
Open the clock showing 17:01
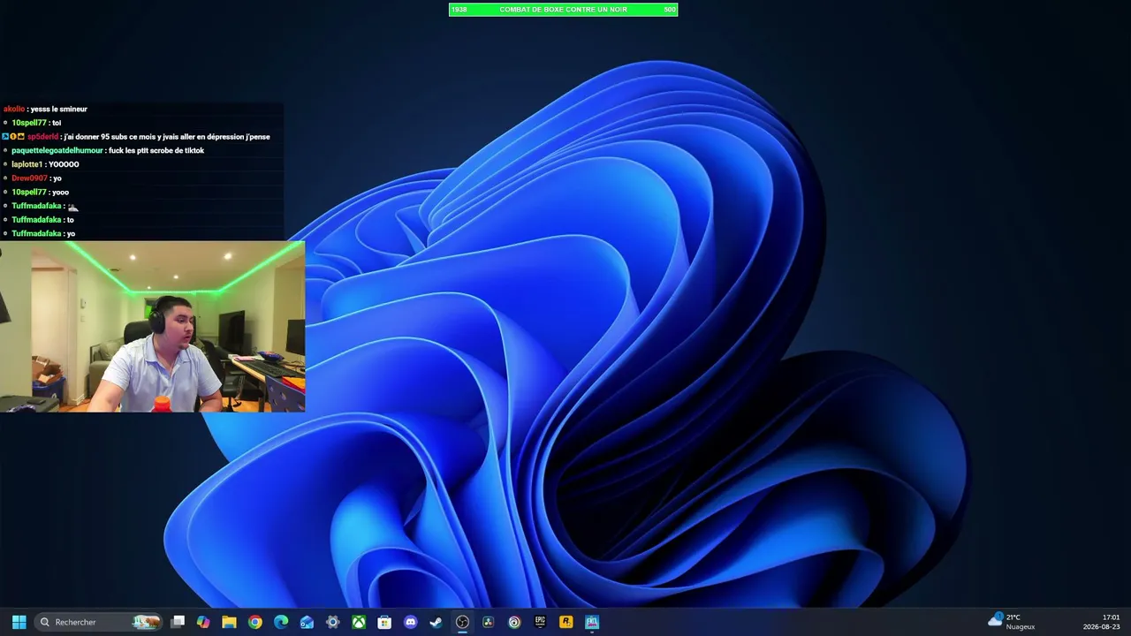pyautogui.click(x=1111, y=617)
